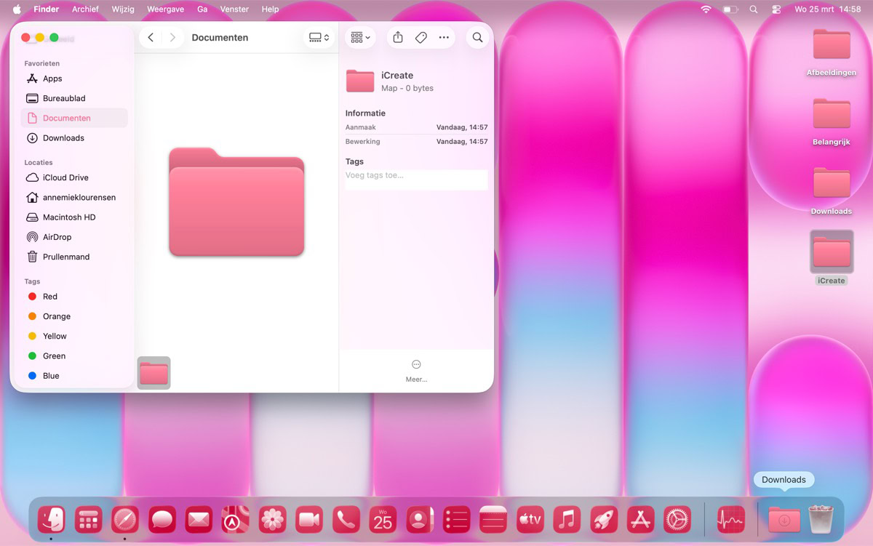Screen dimensions: 873x546
Task: Click the Share icon in the toolbar
Action: (x=397, y=37)
